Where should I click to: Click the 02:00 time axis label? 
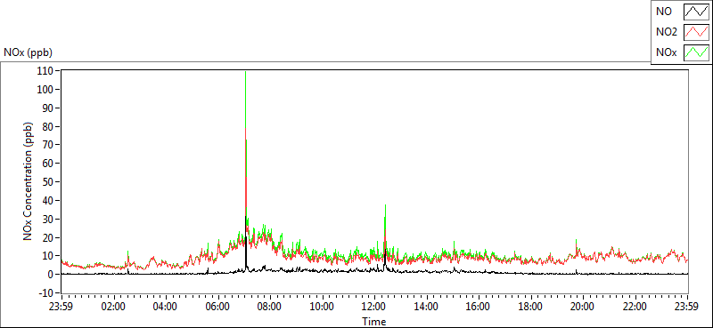114,307
